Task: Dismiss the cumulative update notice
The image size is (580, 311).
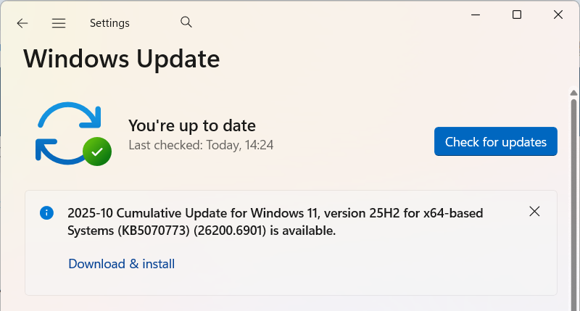Action: pyautogui.click(x=534, y=212)
